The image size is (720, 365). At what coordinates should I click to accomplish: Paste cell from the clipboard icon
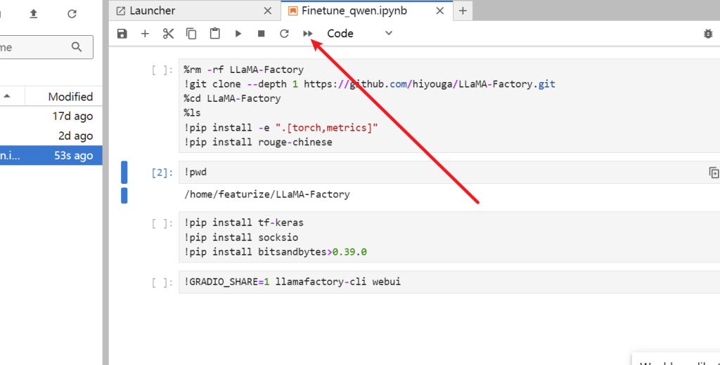214,34
